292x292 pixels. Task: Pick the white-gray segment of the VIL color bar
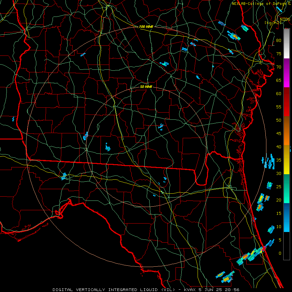[286, 43]
